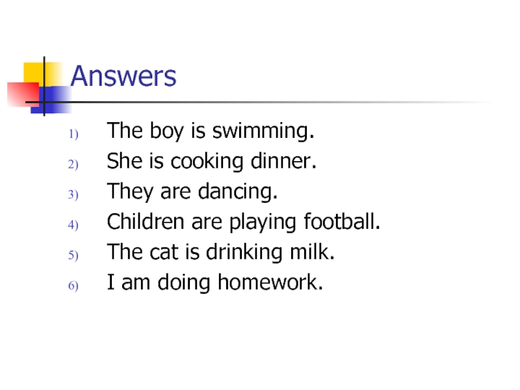The width and height of the screenshot is (520, 390).
Task: Click "The cat is drinking milk." line
Action: pyautogui.click(x=221, y=253)
